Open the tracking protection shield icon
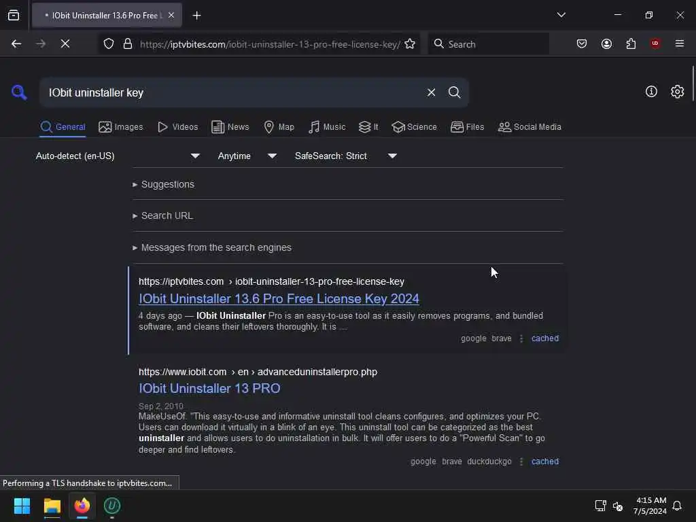This screenshot has width=696, height=522. [x=109, y=43]
